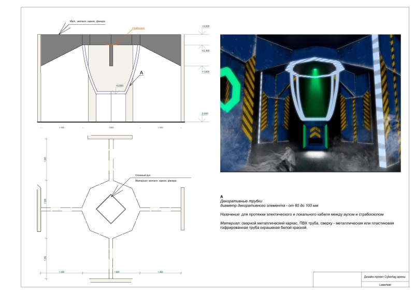The width and height of the screenshot is (416, 294).
Task: Click the +1,600 elevation marker
Action: (206, 73)
